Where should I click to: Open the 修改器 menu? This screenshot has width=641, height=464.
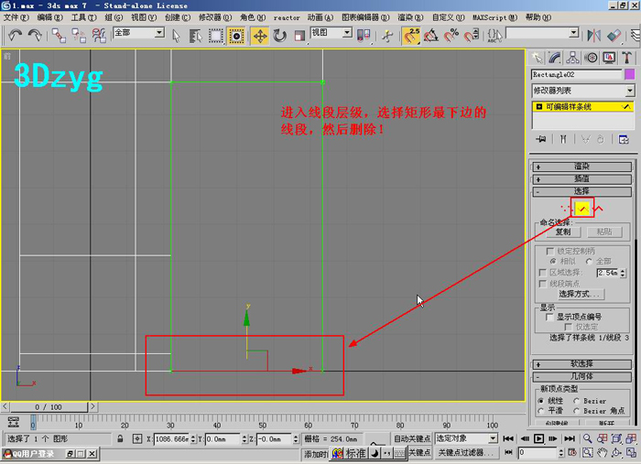point(215,17)
